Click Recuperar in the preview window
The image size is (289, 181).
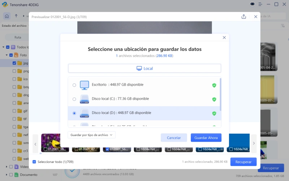[x=243, y=162]
